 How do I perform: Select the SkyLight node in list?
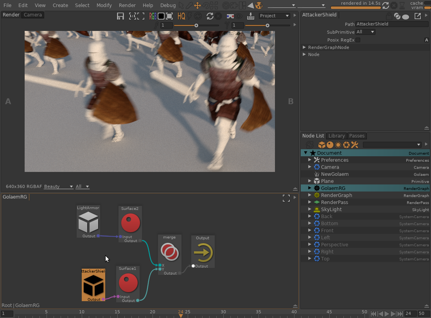click(331, 210)
